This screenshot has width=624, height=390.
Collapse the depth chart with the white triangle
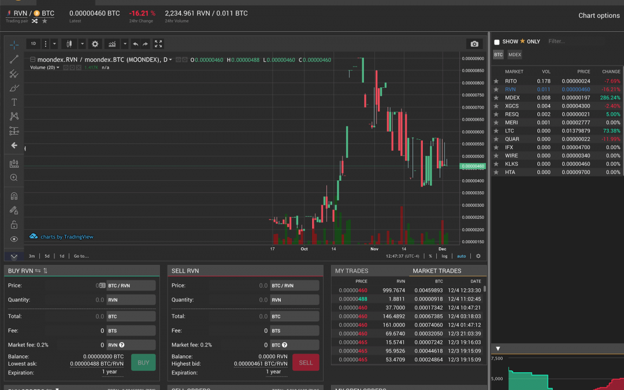498,349
